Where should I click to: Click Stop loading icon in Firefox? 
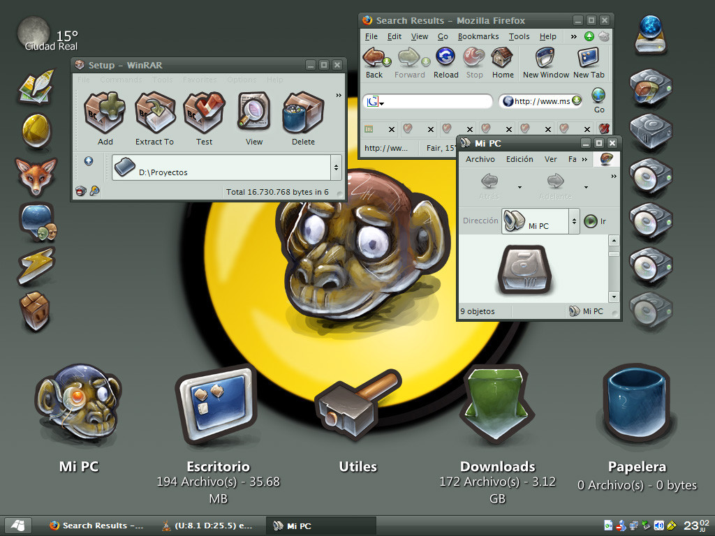(474, 57)
